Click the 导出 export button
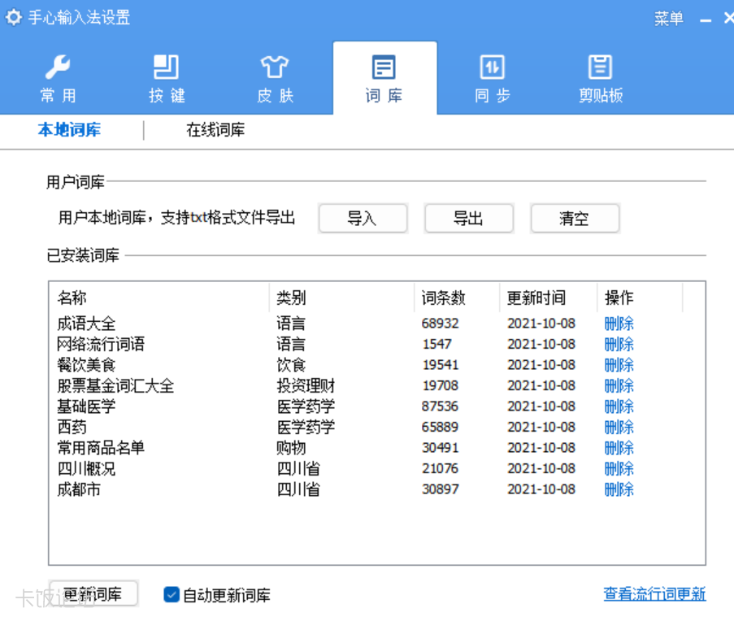This screenshot has height=617, width=734. tap(468, 218)
